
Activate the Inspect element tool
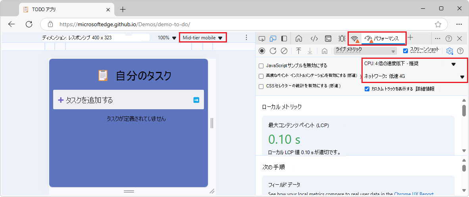(x=262, y=38)
